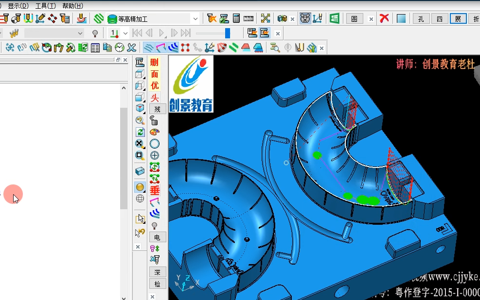Open the 工具(T) menu

click(45, 6)
